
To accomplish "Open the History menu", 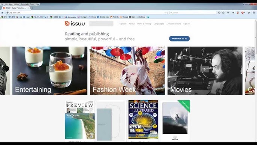I will 16,4.
